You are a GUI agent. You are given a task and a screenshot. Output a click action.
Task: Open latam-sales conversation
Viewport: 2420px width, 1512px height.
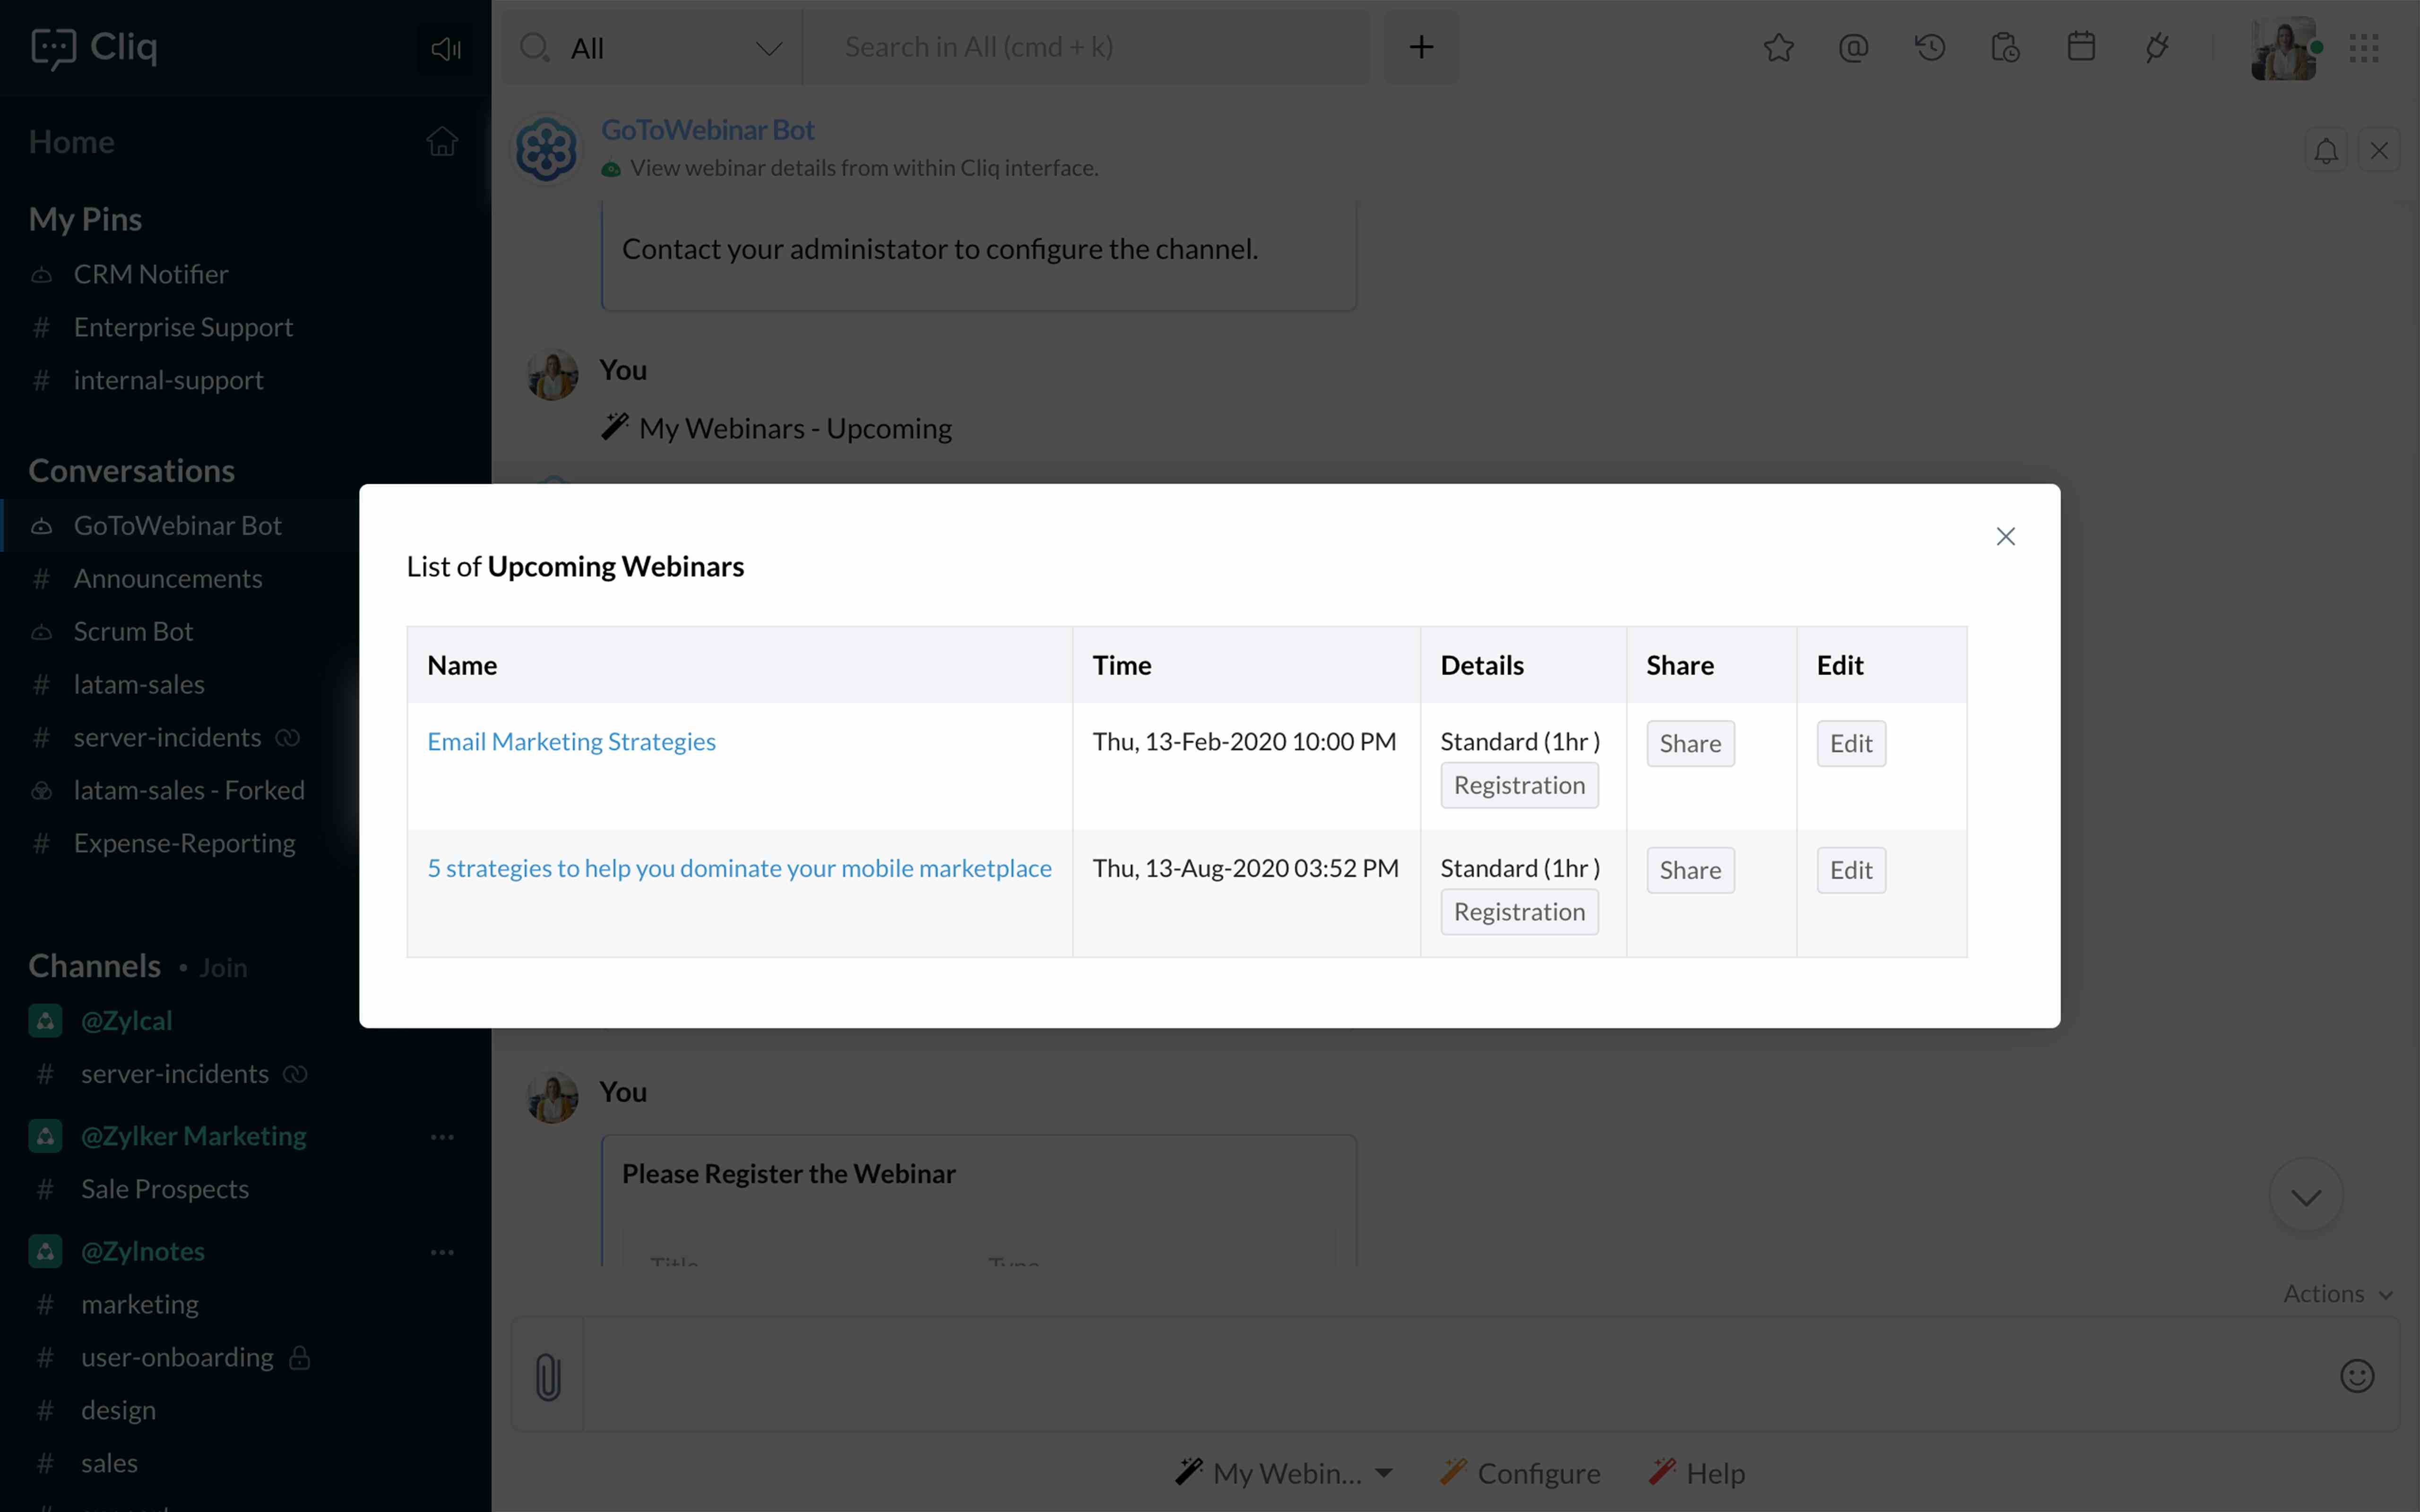tap(139, 684)
